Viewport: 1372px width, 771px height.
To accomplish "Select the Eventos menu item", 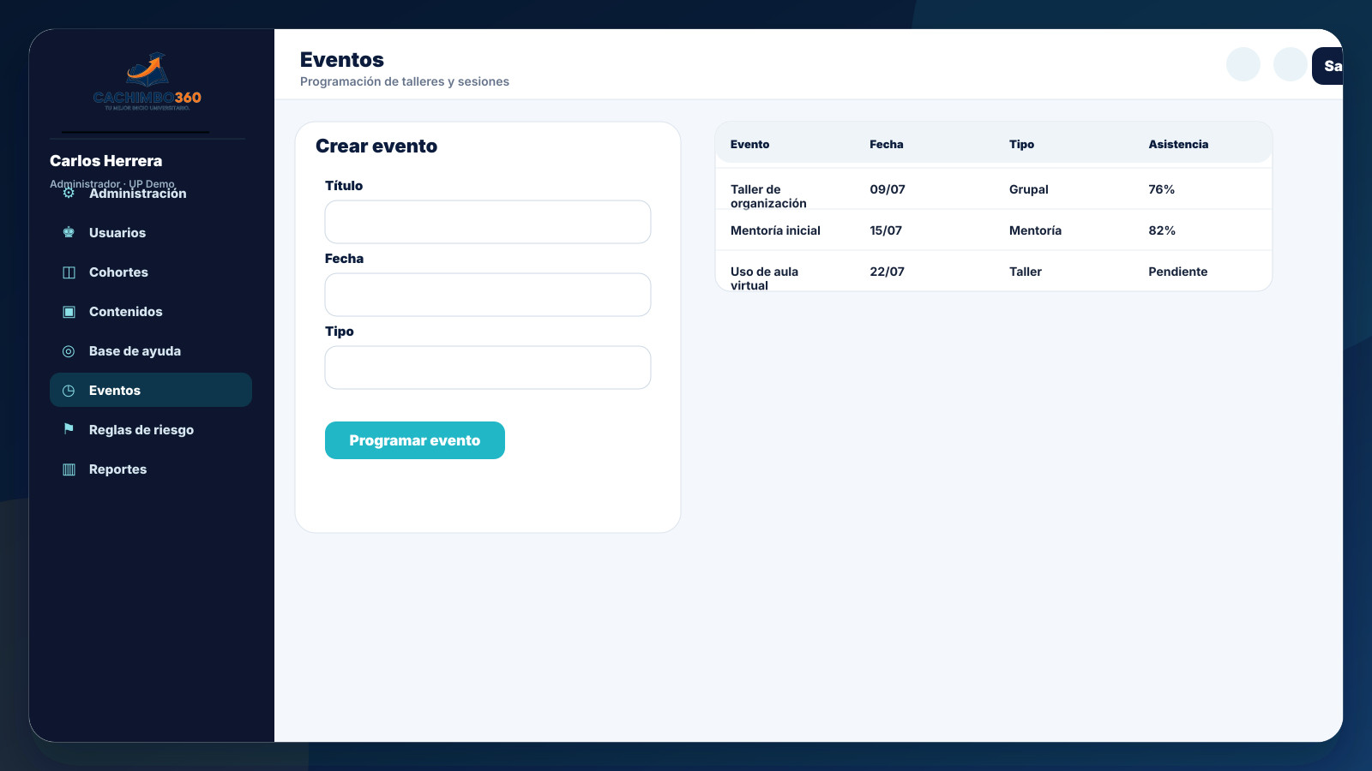I will pos(151,390).
